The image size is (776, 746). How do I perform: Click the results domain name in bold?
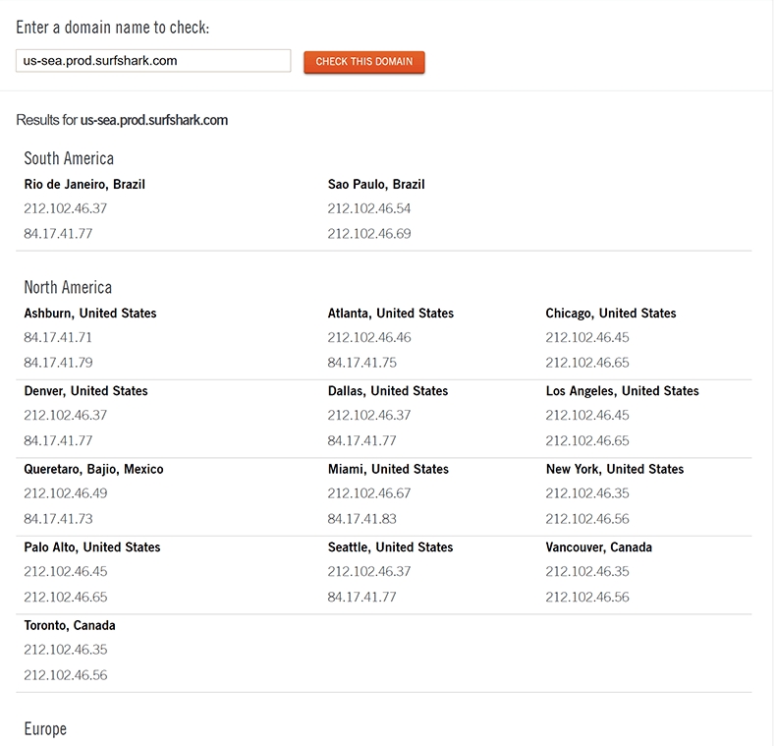154,120
